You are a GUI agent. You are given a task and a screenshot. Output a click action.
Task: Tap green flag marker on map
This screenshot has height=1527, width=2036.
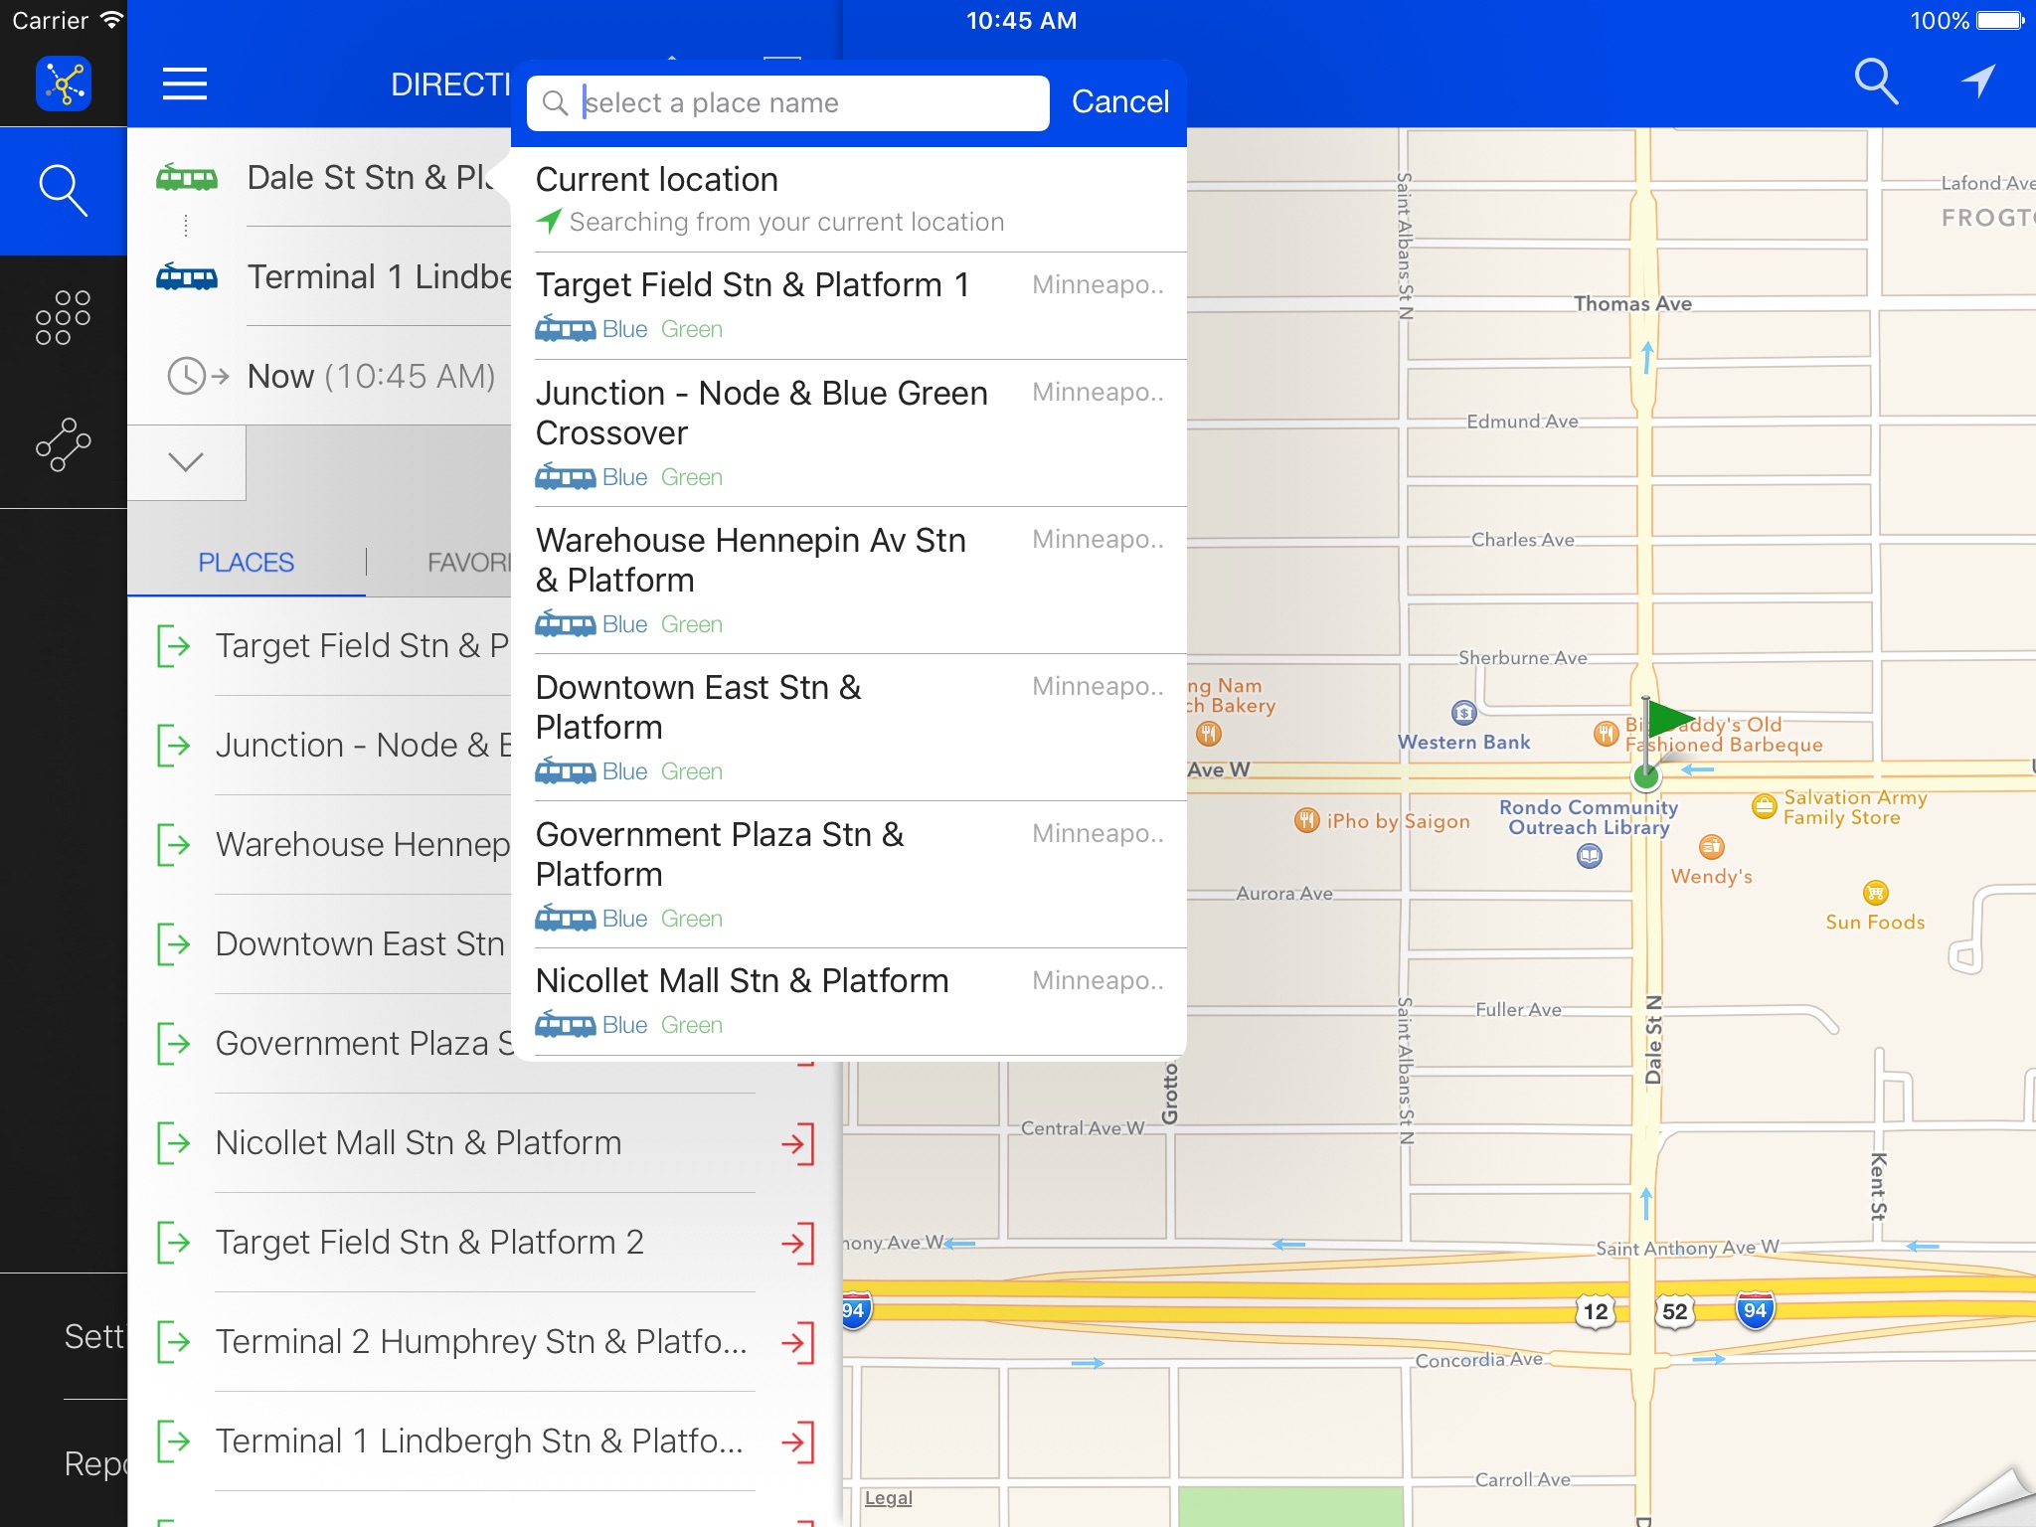click(x=1668, y=720)
